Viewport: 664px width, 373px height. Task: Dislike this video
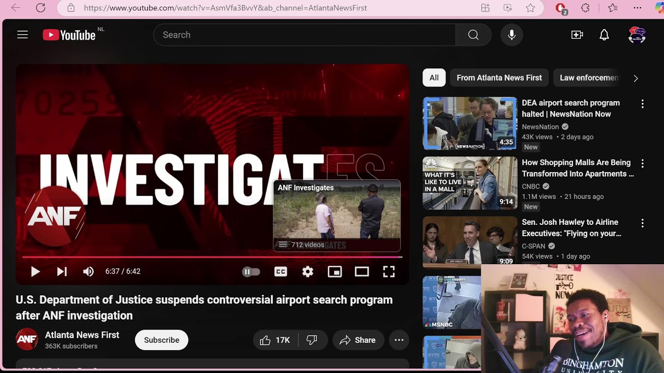(x=312, y=340)
